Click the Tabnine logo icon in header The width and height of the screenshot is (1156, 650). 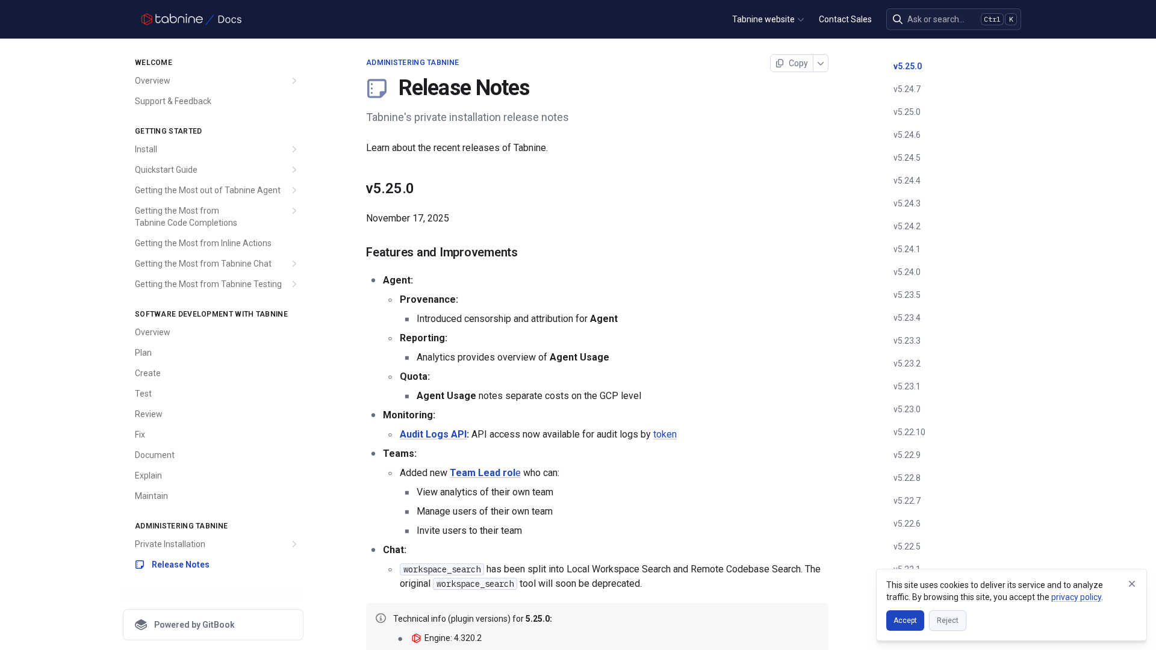pos(146,19)
